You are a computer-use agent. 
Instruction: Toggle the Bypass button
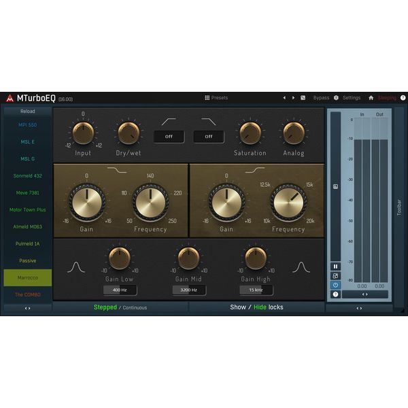tap(321, 98)
